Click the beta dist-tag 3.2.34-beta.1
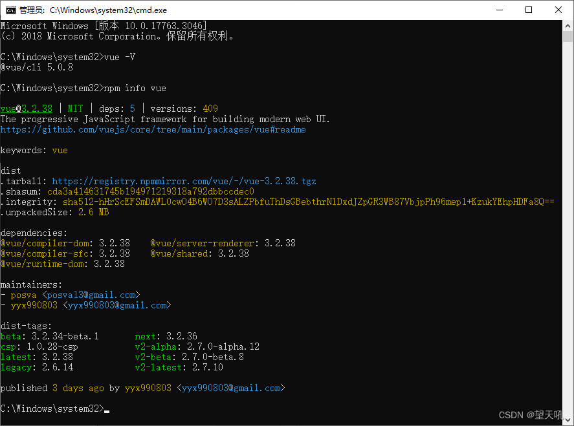This screenshot has height=426, width=574. (x=49, y=336)
